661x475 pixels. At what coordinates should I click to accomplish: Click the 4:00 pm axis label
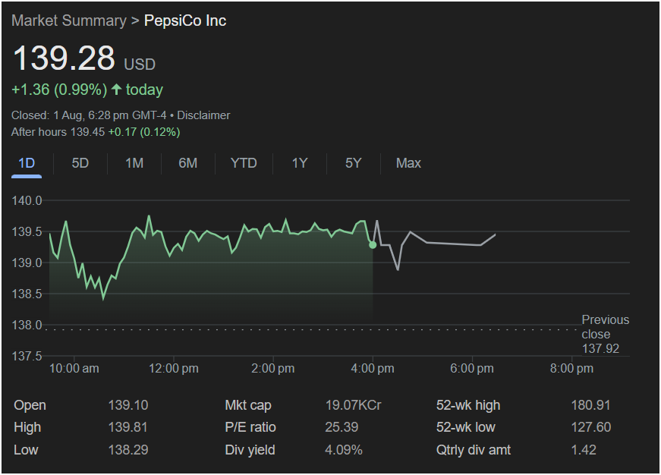373,369
